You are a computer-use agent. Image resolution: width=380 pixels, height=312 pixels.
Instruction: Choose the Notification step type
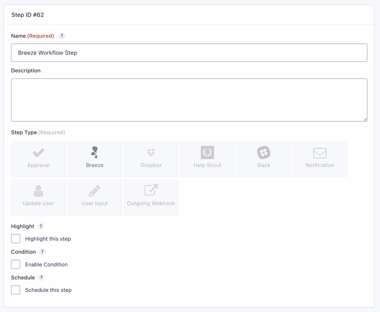pos(320,159)
